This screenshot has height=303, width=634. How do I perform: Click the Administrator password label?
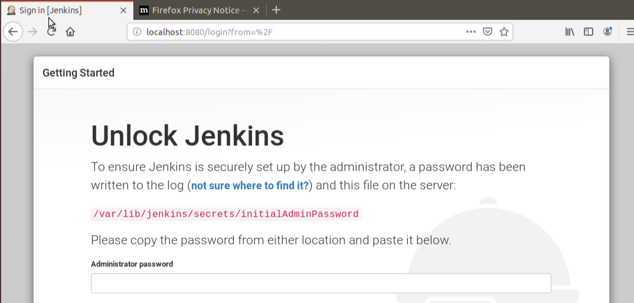[x=132, y=264]
